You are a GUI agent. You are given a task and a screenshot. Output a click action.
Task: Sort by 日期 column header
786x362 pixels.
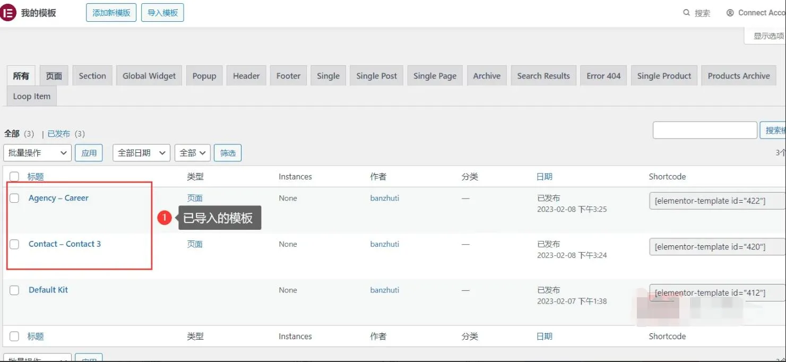click(x=545, y=177)
